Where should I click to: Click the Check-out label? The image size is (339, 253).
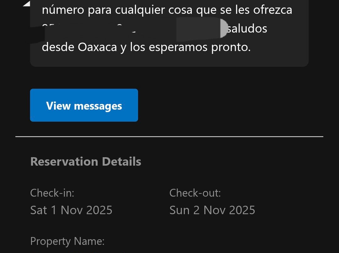(x=195, y=193)
